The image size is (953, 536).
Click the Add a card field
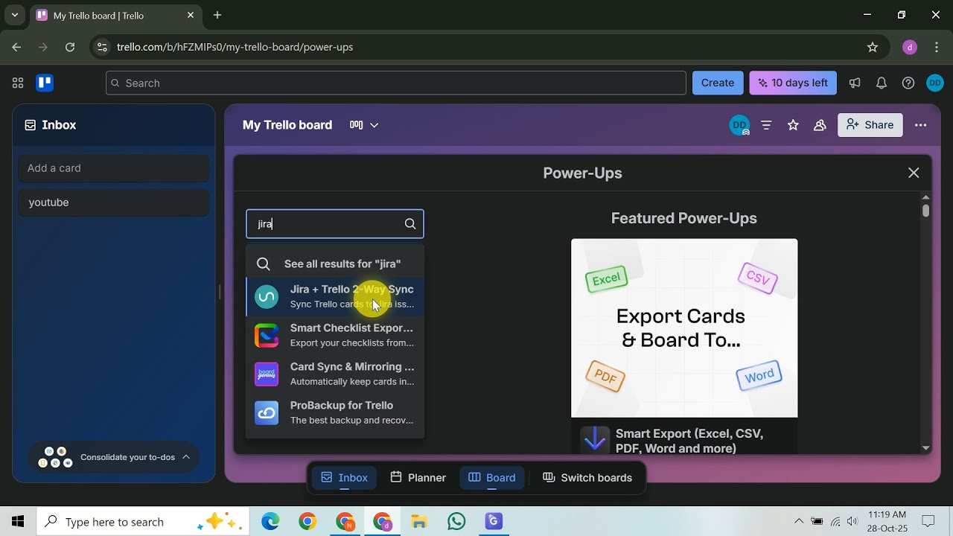[x=114, y=168]
